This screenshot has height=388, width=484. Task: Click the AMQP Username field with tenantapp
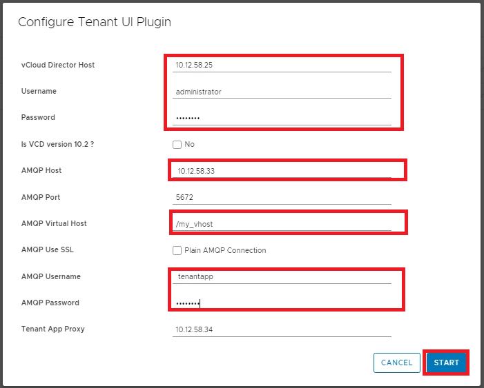tap(282, 277)
